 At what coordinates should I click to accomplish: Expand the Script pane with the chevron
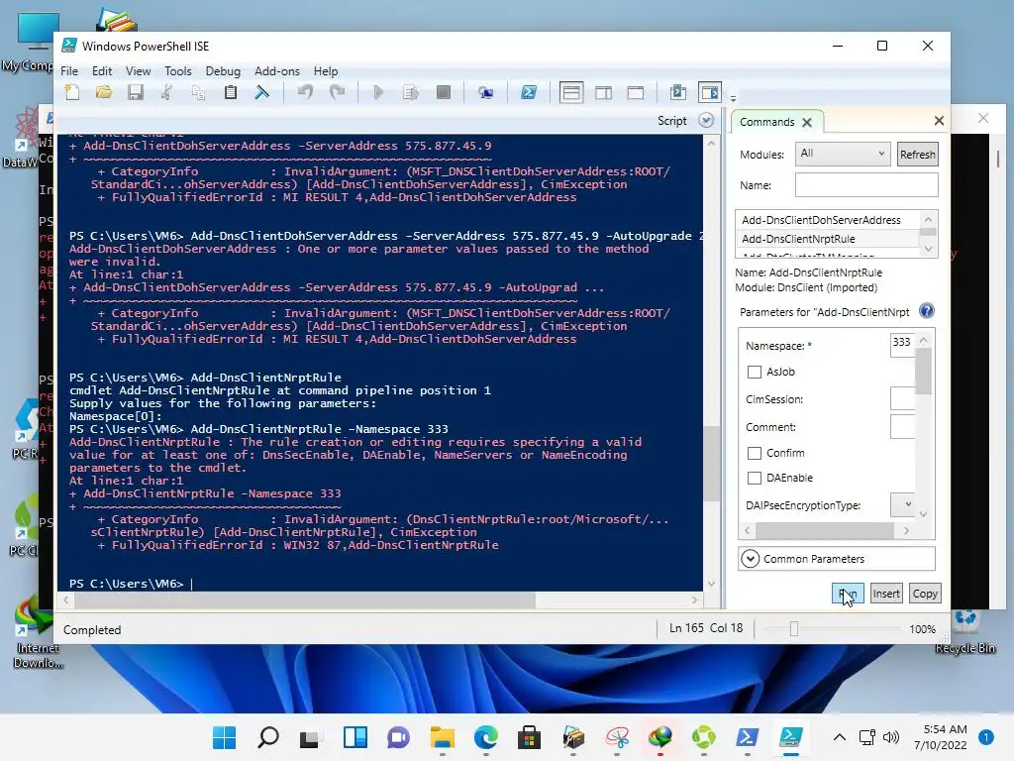(x=706, y=120)
